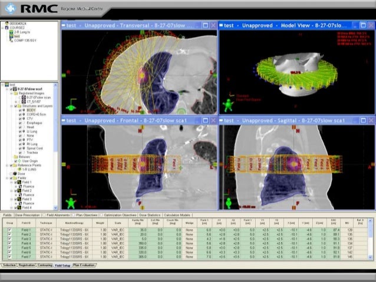Expand the Field 2 tree node
Screen dimensions: 376x282
11,191
